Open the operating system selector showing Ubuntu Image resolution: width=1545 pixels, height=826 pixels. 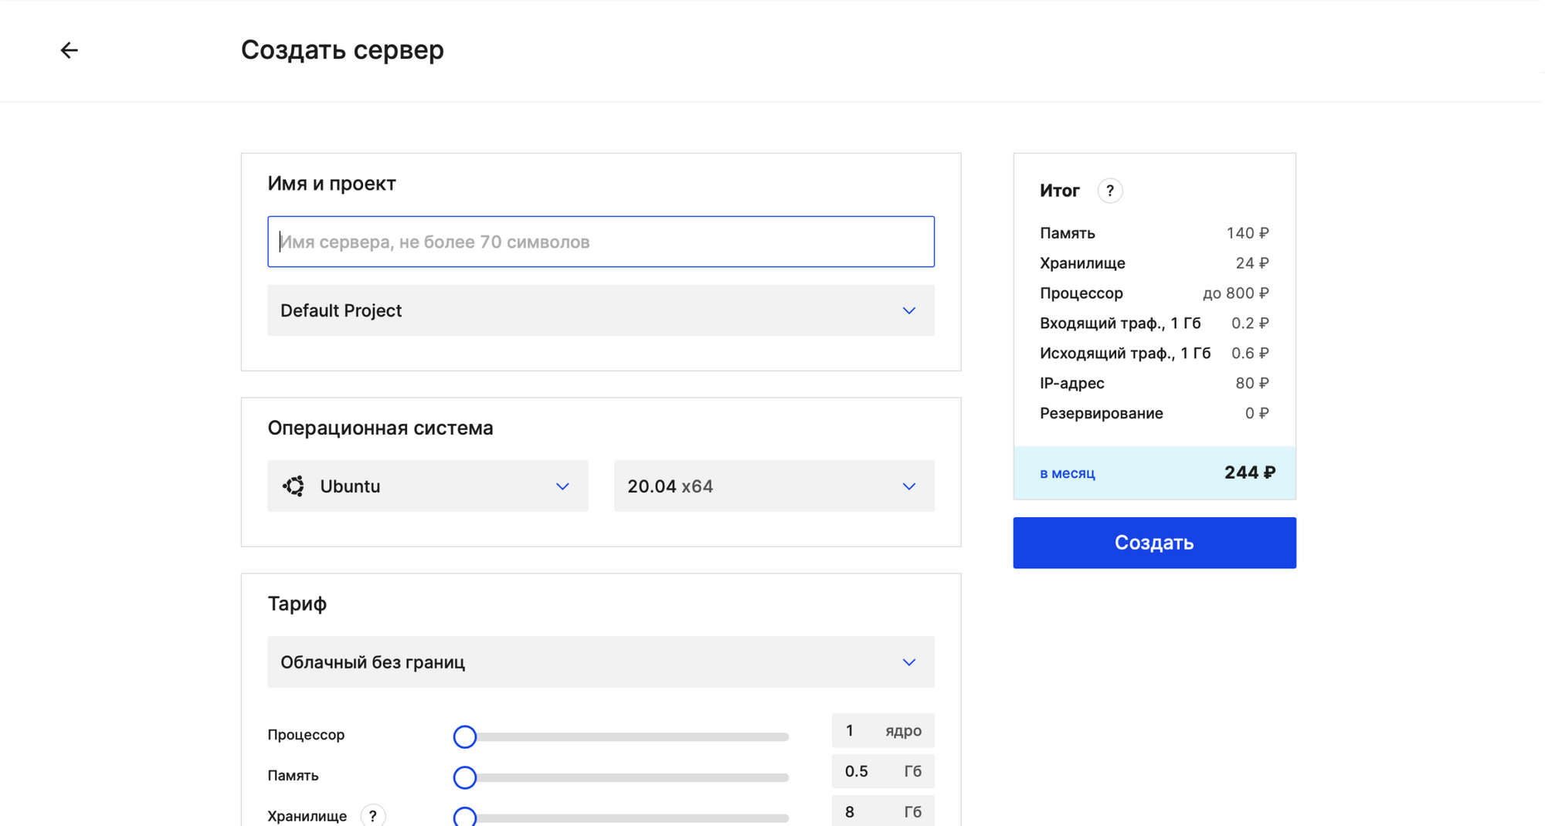pos(427,486)
